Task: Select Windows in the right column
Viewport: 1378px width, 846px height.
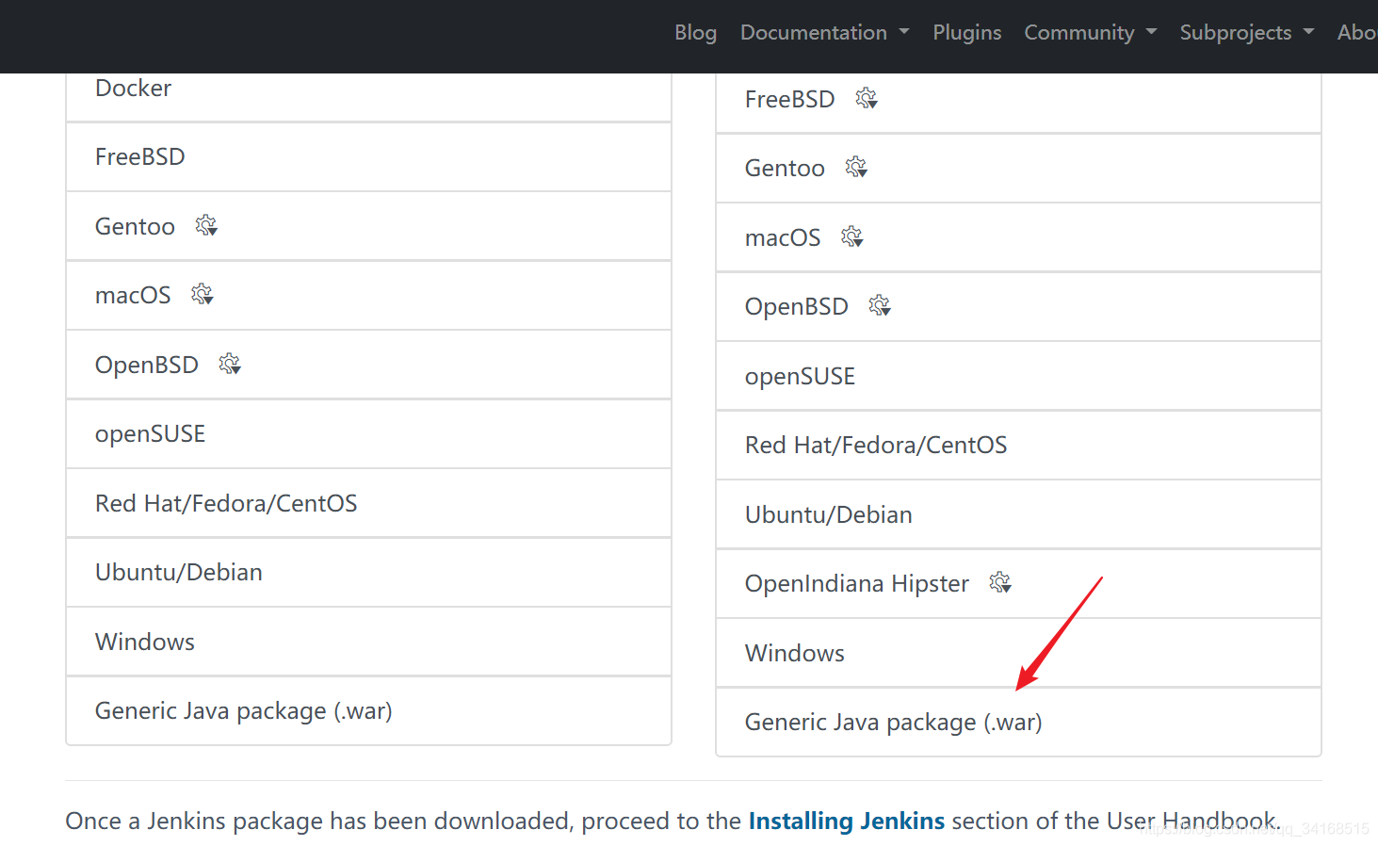Action: (1018, 653)
